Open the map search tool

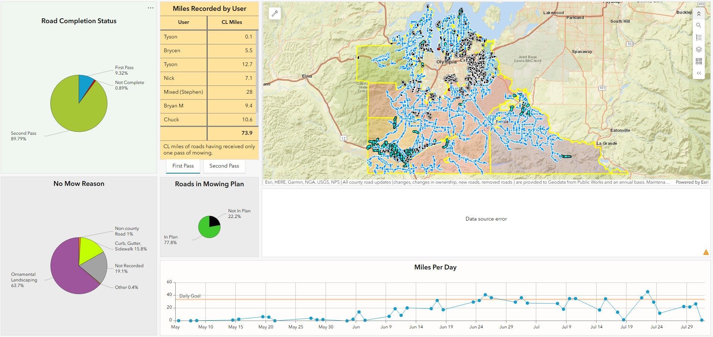(698, 25)
